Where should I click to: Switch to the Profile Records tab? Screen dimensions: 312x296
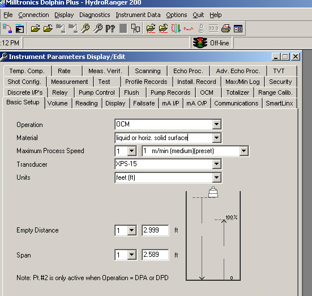[146, 82]
